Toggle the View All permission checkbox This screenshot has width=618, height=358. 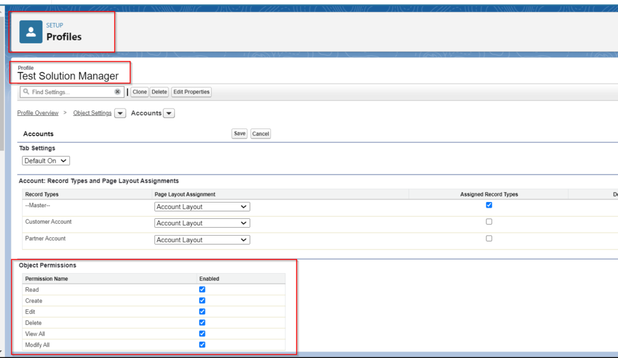[x=202, y=334]
